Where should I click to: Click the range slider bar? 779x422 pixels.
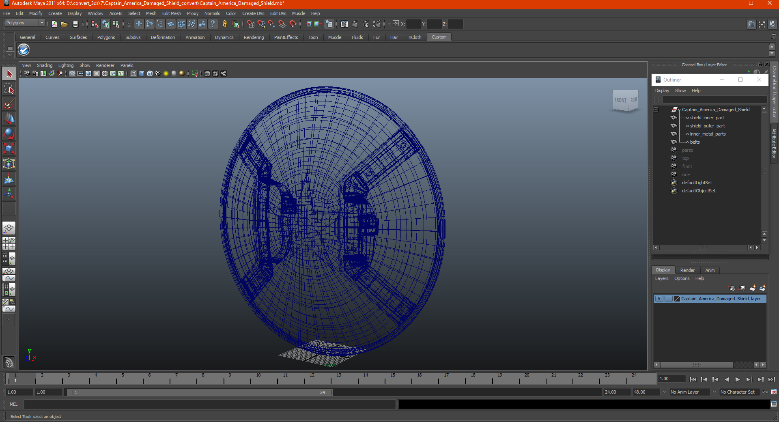[x=200, y=392]
